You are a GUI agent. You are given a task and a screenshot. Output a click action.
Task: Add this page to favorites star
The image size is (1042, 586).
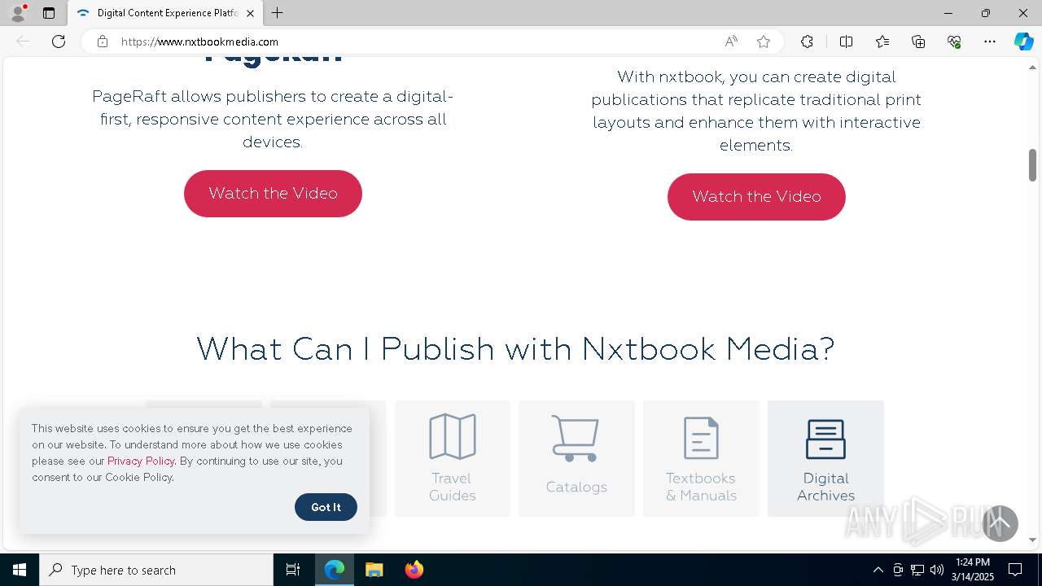(x=764, y=42)
